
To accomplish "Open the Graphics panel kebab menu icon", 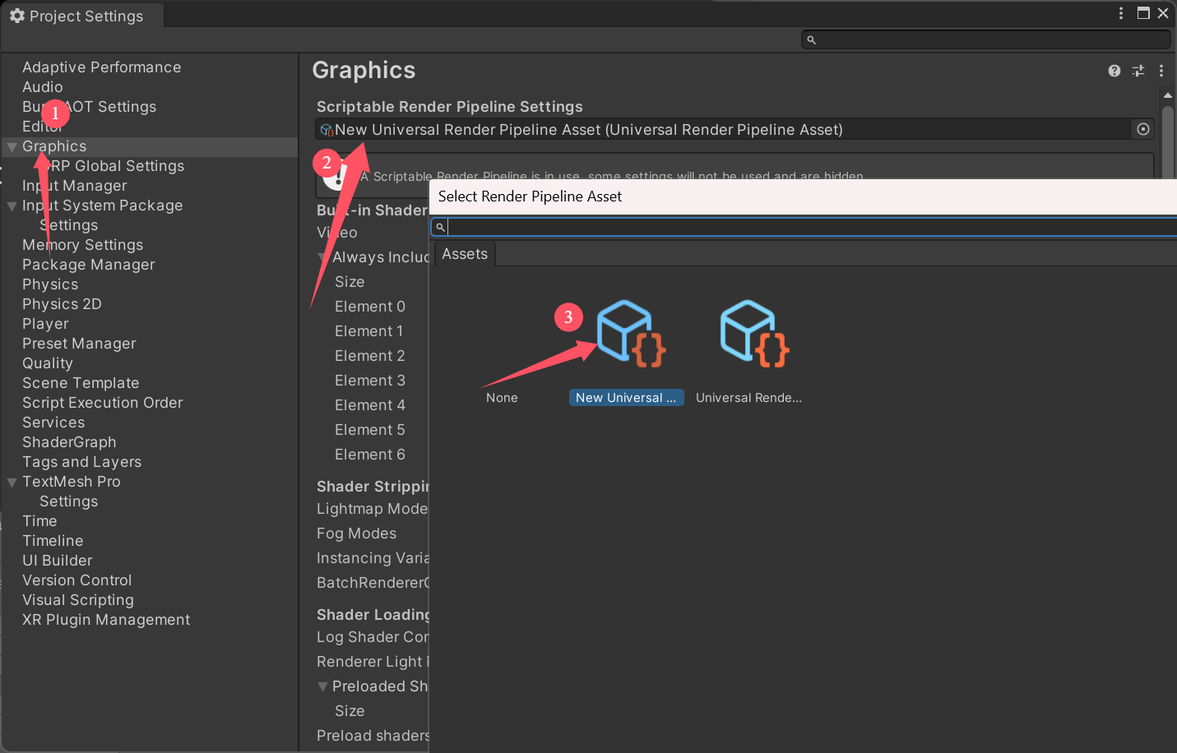I will pos(1161,71).
